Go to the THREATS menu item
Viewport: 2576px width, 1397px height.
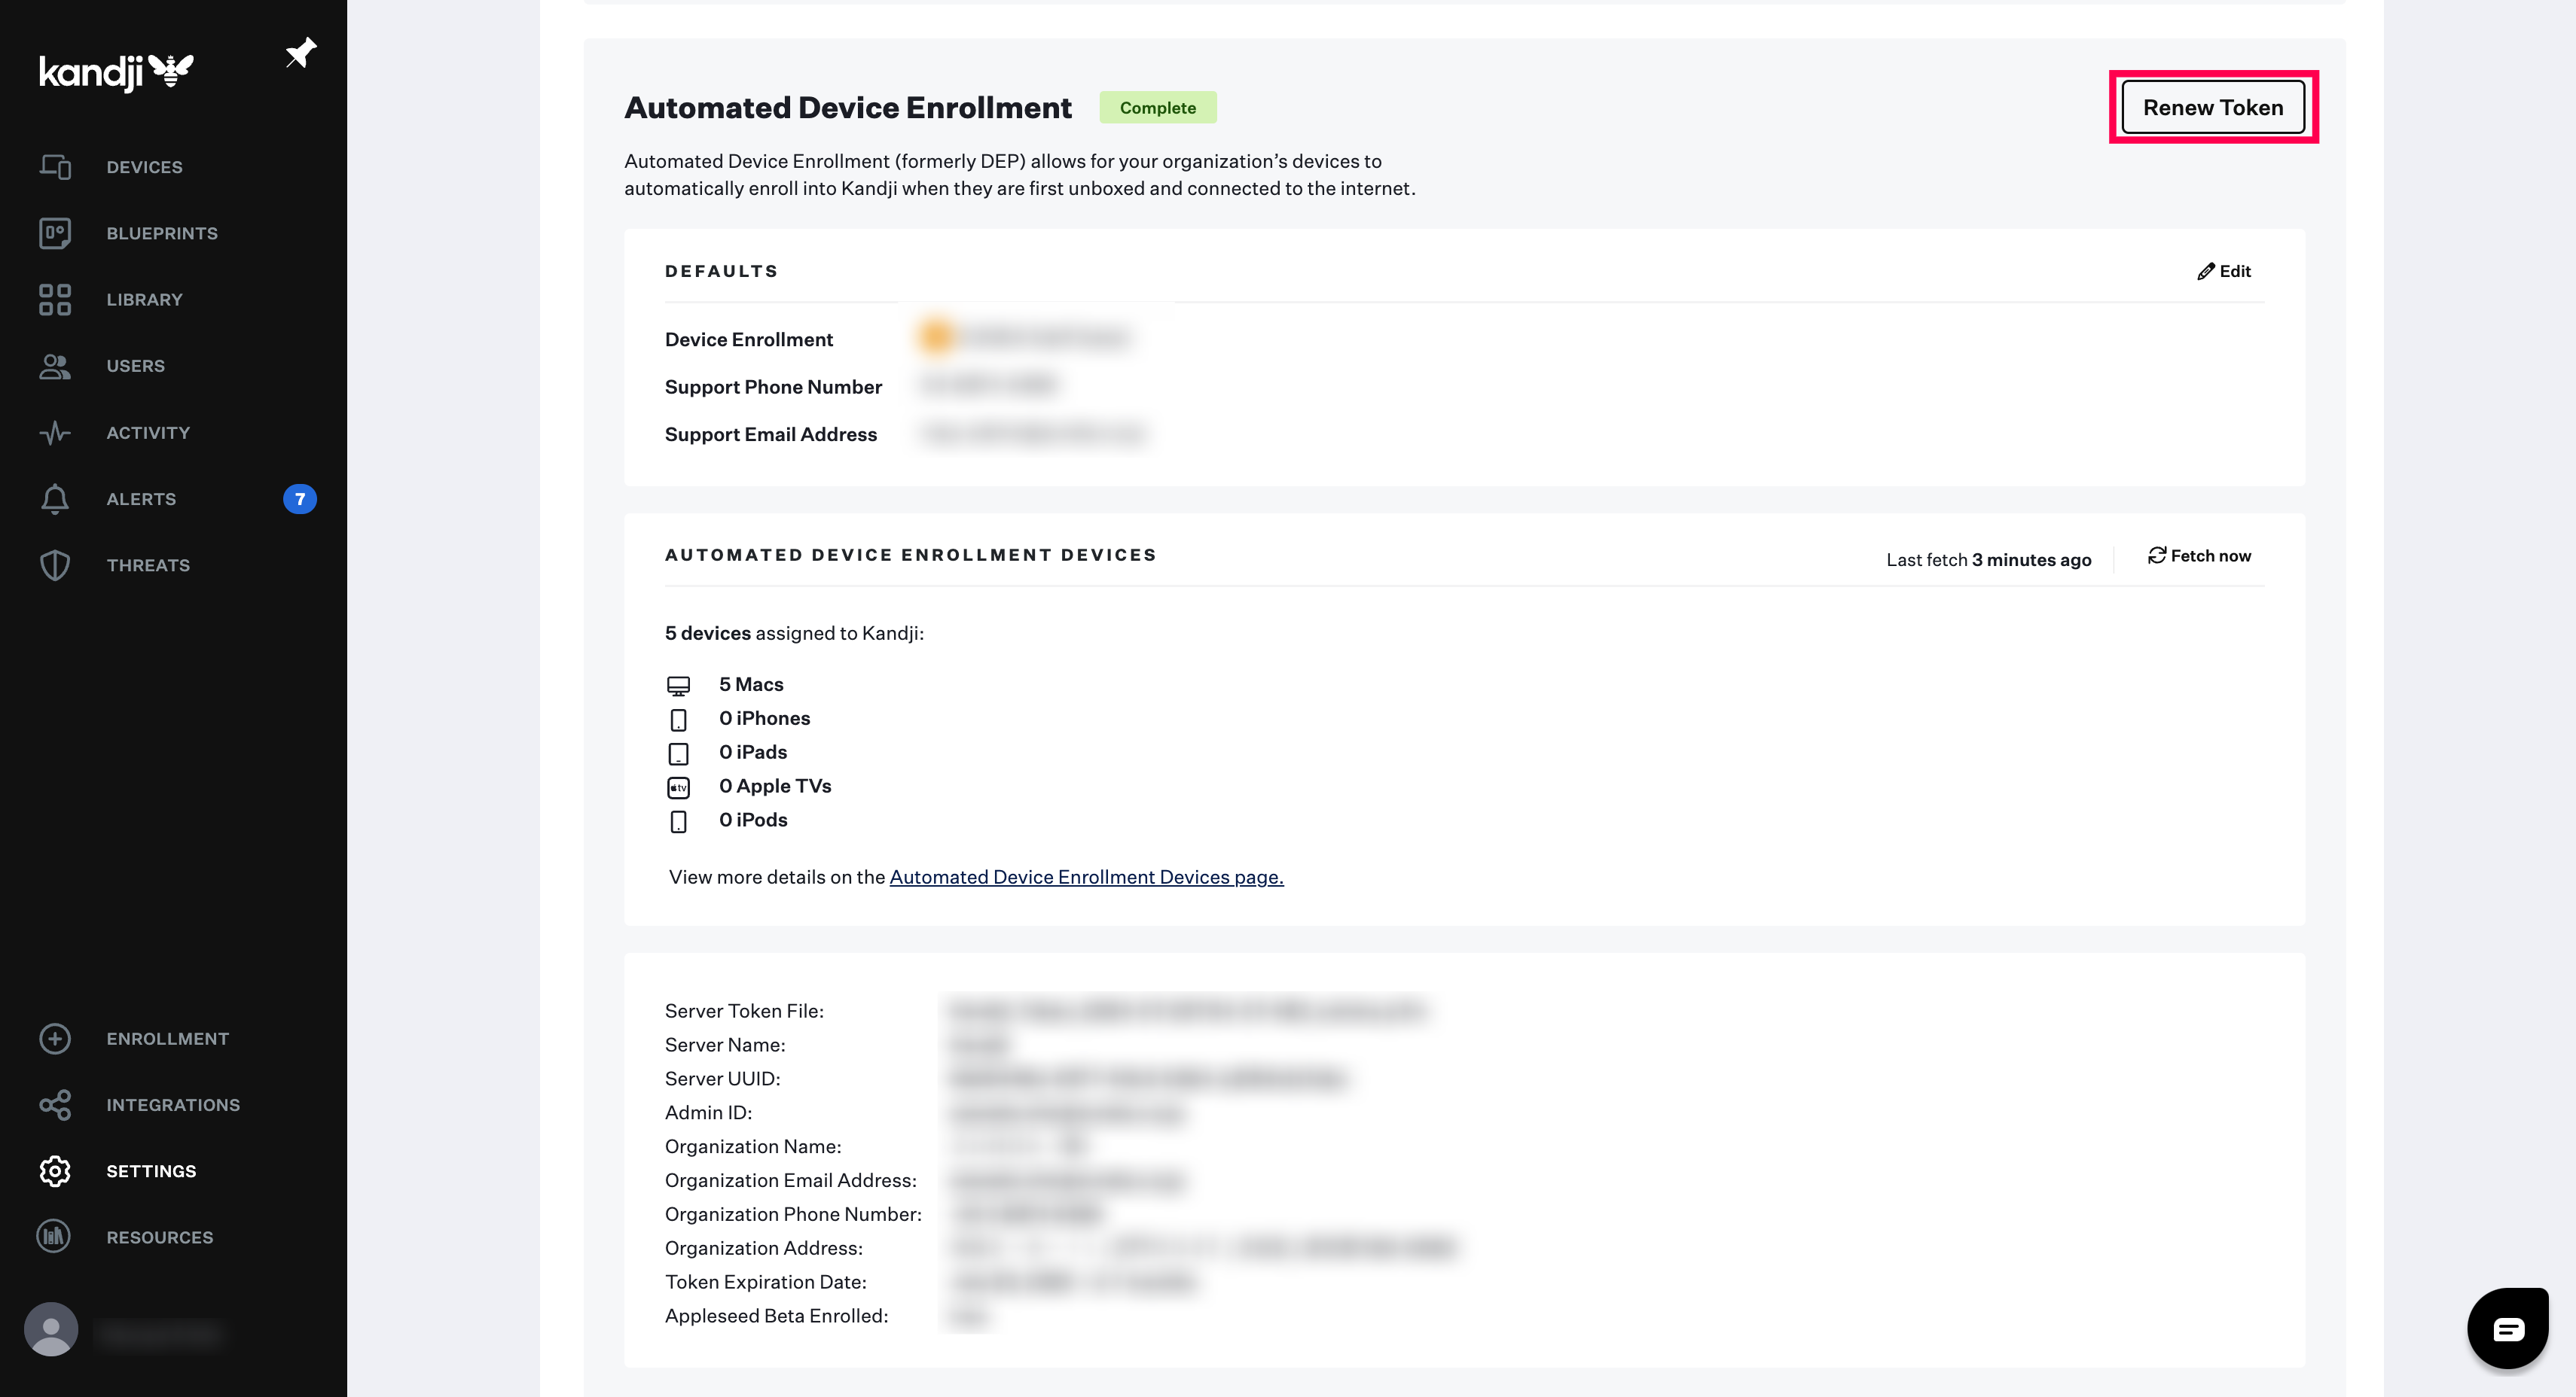[x=148, y=565]
